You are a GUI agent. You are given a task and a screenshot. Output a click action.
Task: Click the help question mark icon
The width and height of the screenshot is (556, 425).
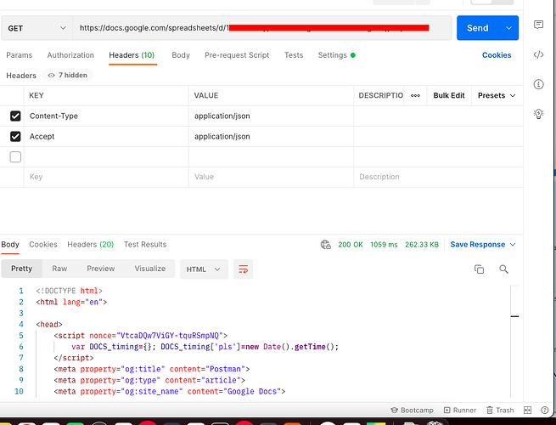click(545, 410)
